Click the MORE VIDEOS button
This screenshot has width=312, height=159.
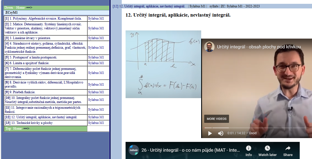(x=216, y=119)
